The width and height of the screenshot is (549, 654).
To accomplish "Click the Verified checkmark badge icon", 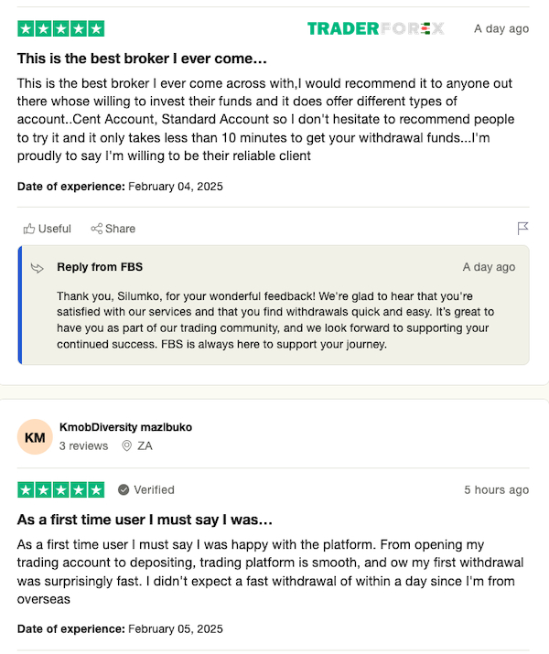I will tap(124, 489).
